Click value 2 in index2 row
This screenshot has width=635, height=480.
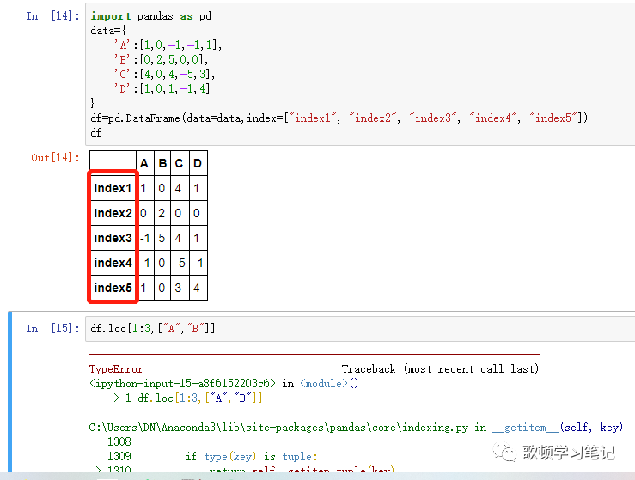[x=162, y=213]
